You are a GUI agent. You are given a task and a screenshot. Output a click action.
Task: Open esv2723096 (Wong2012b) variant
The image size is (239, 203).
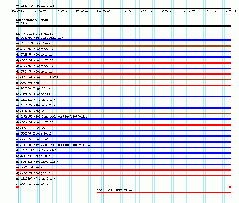(x=114, y=190)
